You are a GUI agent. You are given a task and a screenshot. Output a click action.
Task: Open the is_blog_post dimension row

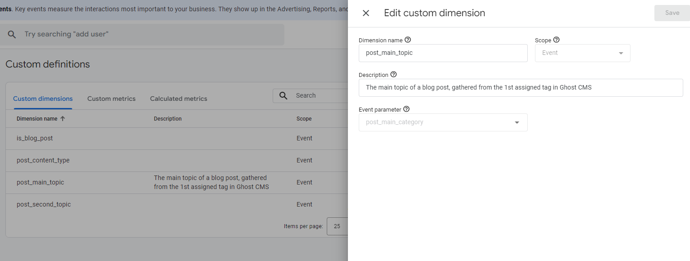pos(35,138)
